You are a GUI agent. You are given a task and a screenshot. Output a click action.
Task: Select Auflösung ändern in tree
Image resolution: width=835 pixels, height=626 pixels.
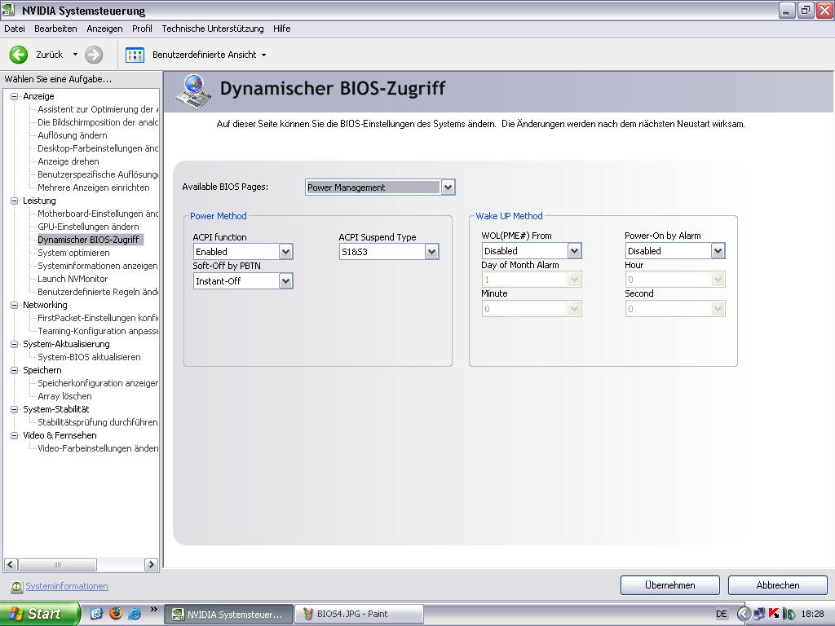coord(73,135)
